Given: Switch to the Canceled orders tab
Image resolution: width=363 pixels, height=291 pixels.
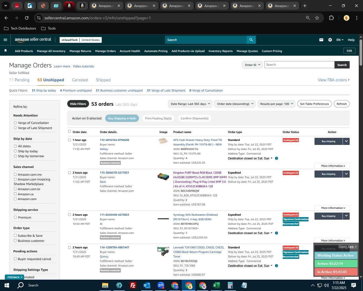Looking at the screenshot, I should click(80, 80).
